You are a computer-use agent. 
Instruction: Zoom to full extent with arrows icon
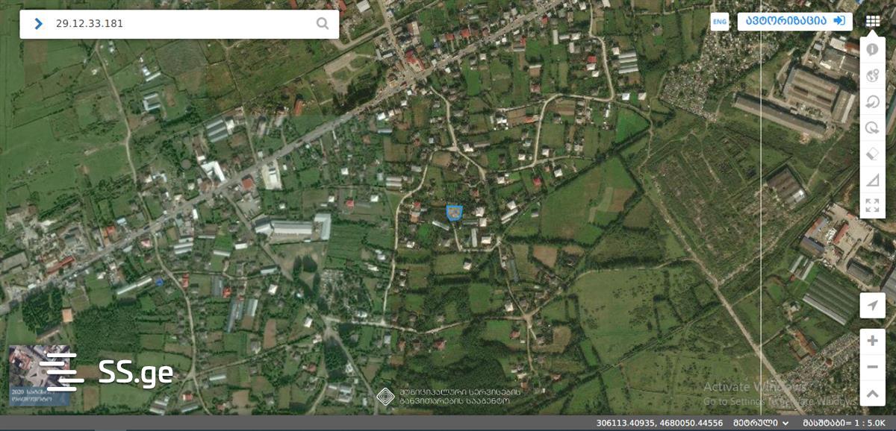[x=872, y=205]
